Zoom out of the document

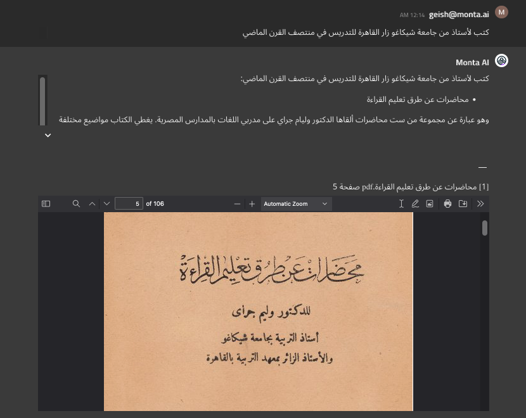pos(237,203)
